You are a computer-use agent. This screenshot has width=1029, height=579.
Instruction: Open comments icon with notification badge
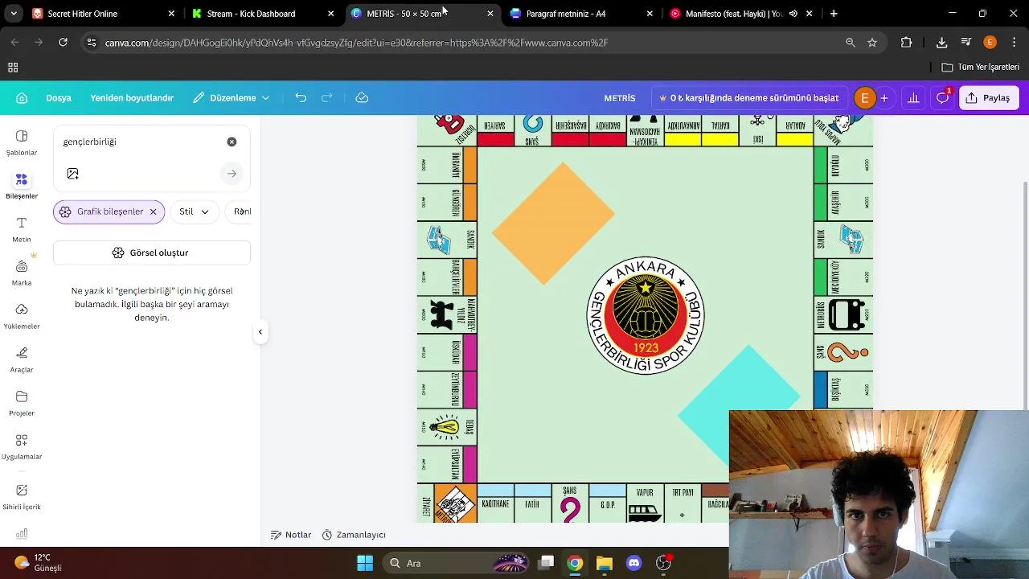point(943,98)
